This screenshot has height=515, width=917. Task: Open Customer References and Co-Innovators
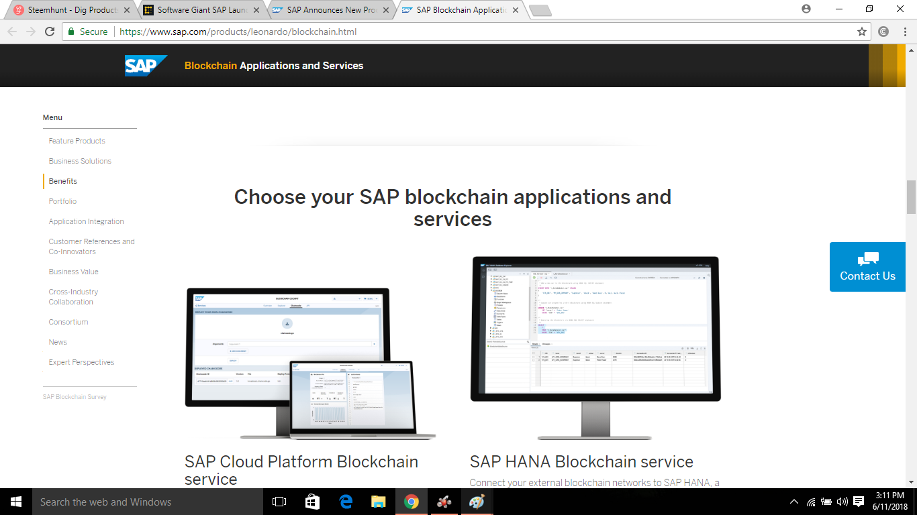click(x=92, y=247)
